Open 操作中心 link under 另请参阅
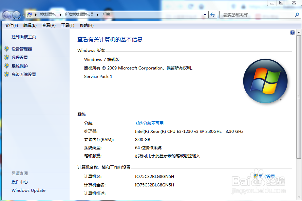This screenshot has width=302, height=201. (x=20, y=182)
